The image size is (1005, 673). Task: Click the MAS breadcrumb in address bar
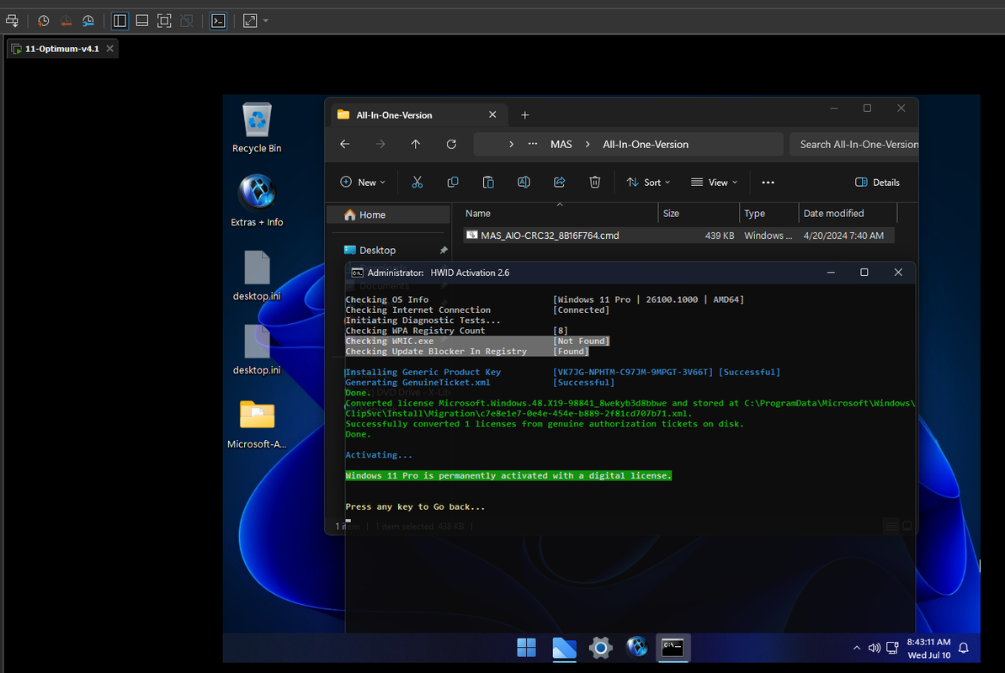click(x=561, y=144)
